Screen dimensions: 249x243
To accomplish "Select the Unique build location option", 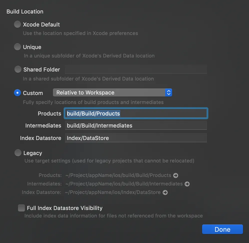I will pos(17,47).
